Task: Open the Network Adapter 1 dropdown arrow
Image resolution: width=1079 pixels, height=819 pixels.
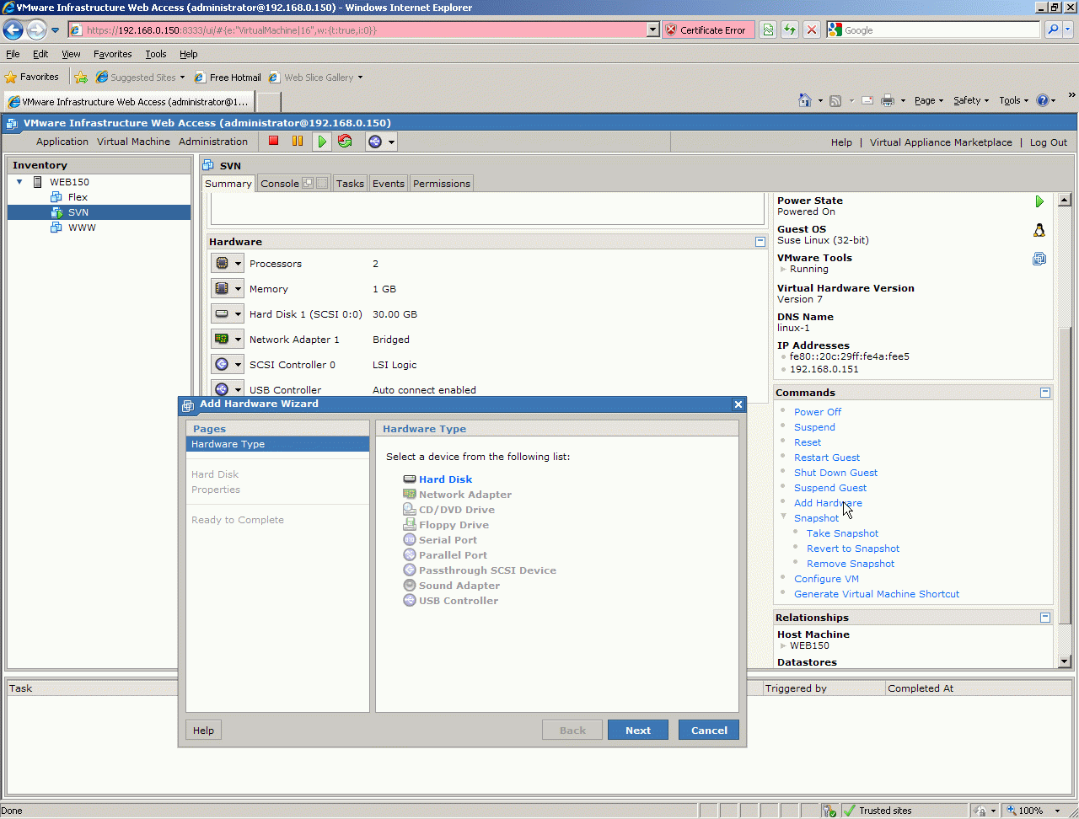Action: pyautogui.click(x=238, y=340)
